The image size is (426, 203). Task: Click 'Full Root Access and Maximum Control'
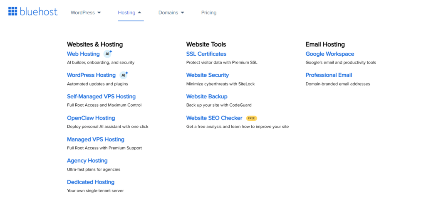pyautogui.click(x=104, y=105)
